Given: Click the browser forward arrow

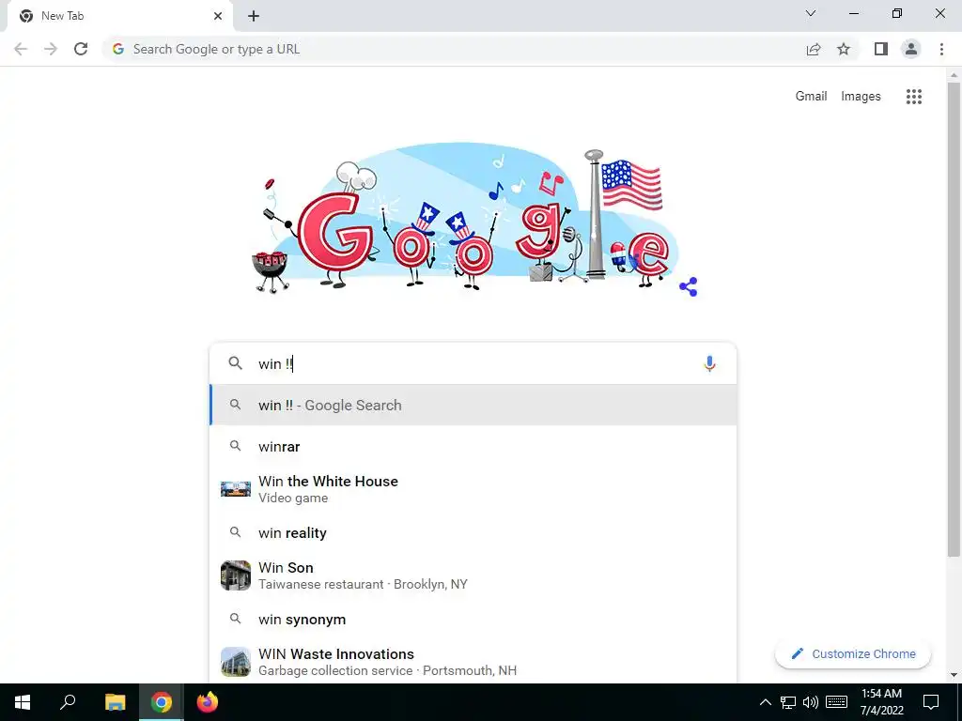Looking at the screenshot, I should pos(51,49).
